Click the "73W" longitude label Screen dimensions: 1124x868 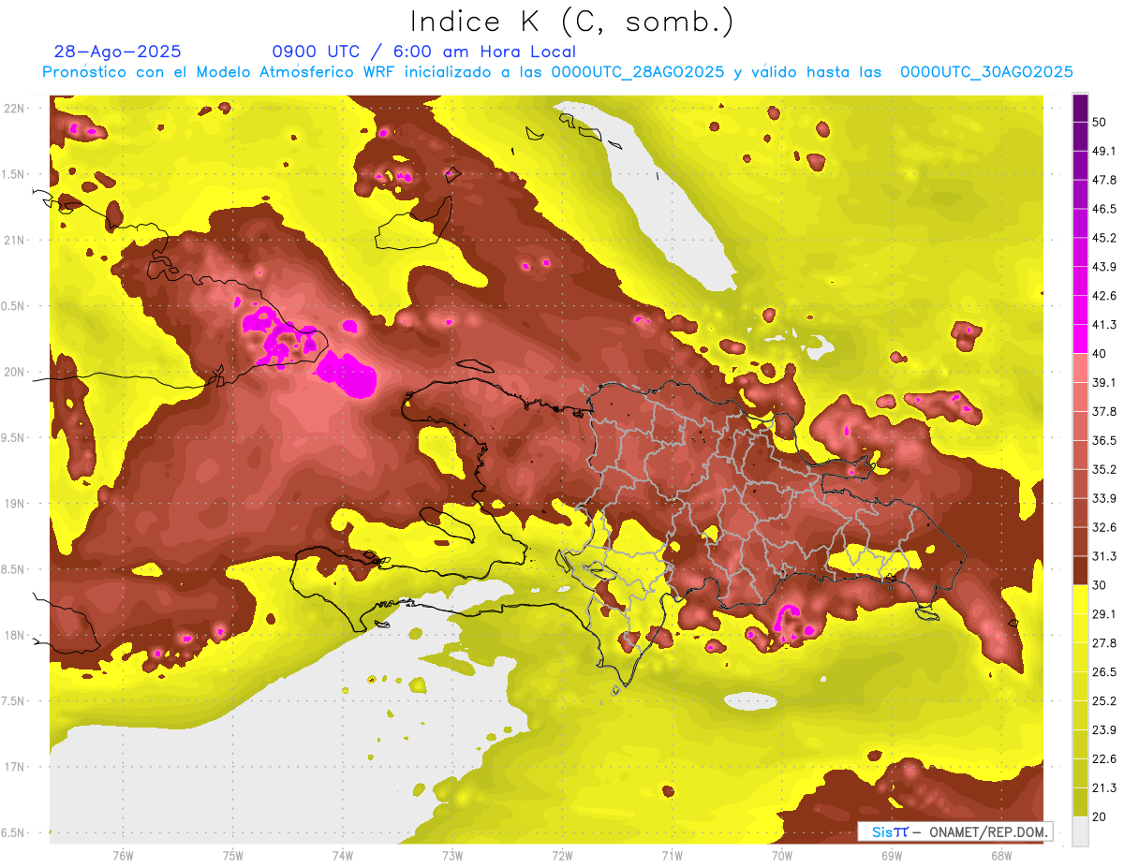point(452,856)
